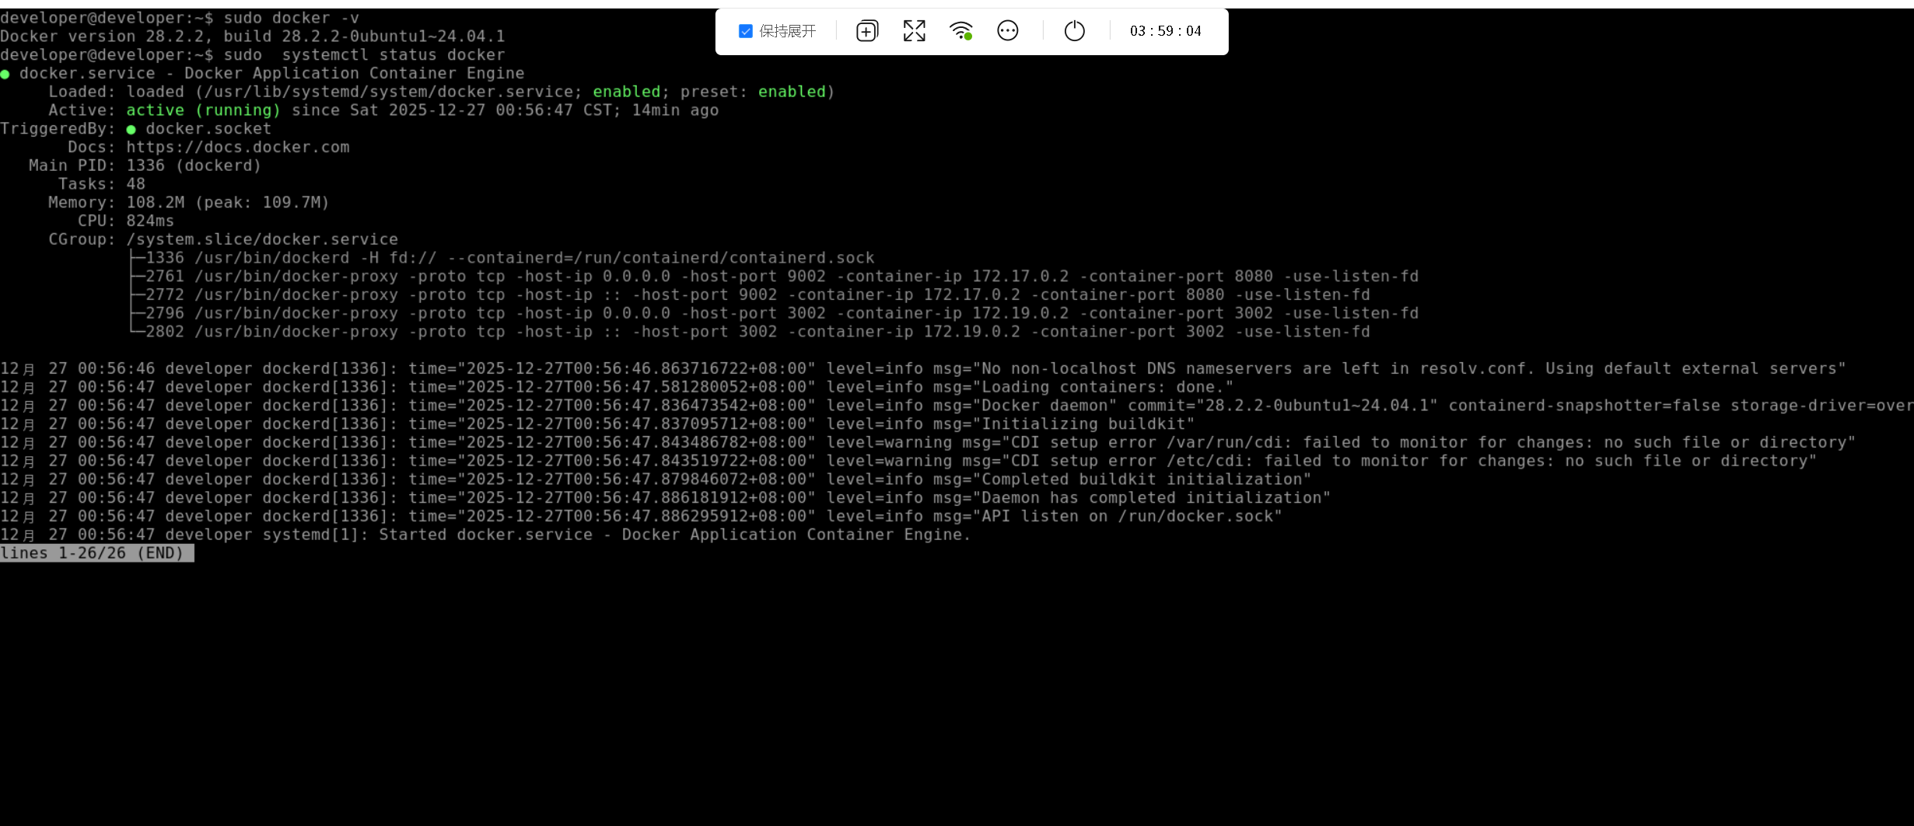The image size is (1914, 826).
Task: Click the process 2761 docker-proxy row
Action: tap(774, 277)
